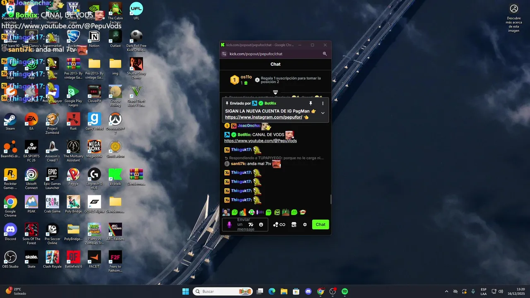530x298 pixels.
Task: Open the Windows Start menu
Action: tap(185, 291)
